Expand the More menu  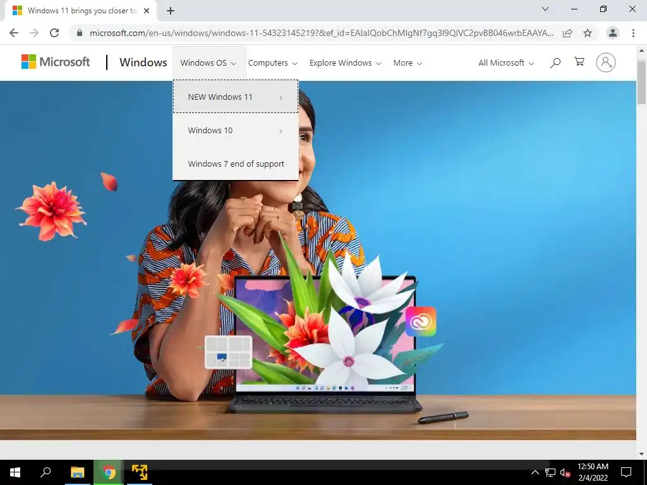click(408, 63)
